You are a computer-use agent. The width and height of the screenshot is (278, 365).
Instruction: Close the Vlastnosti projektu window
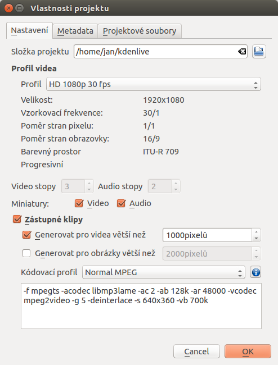tap(8, 8)
